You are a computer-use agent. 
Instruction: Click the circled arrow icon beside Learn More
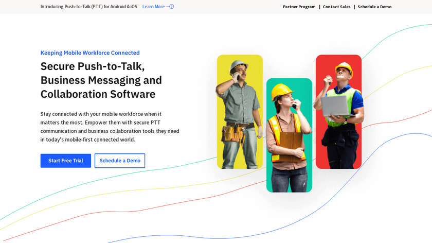pos(171,7)
